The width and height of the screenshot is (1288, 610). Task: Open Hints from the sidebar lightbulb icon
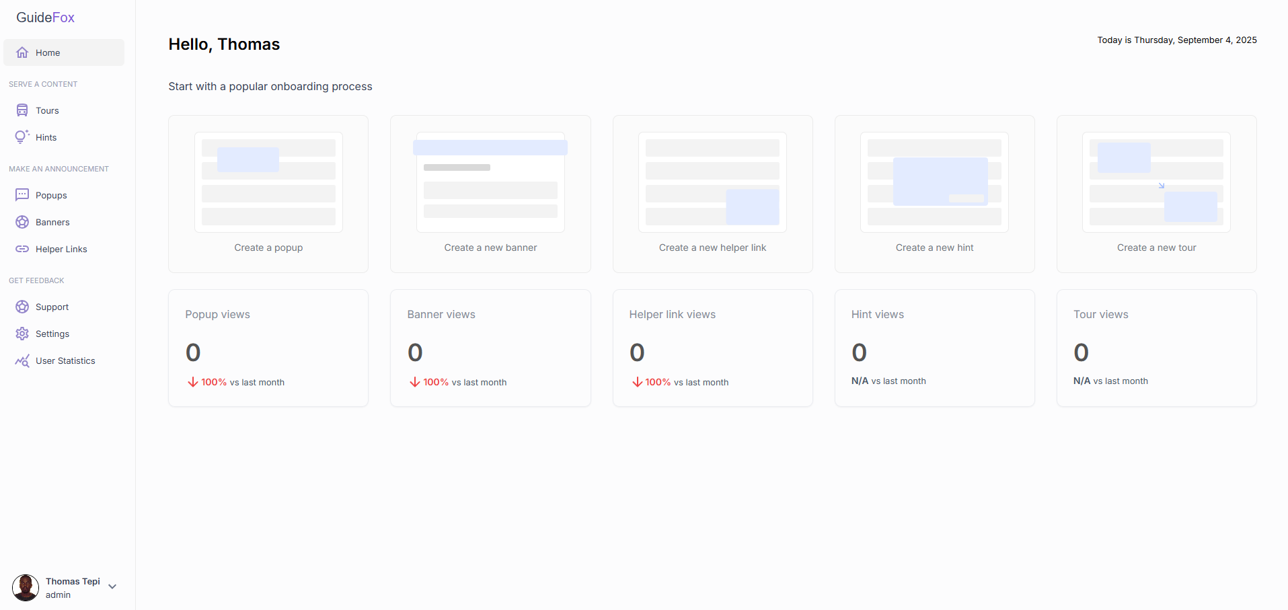(22, 137)
